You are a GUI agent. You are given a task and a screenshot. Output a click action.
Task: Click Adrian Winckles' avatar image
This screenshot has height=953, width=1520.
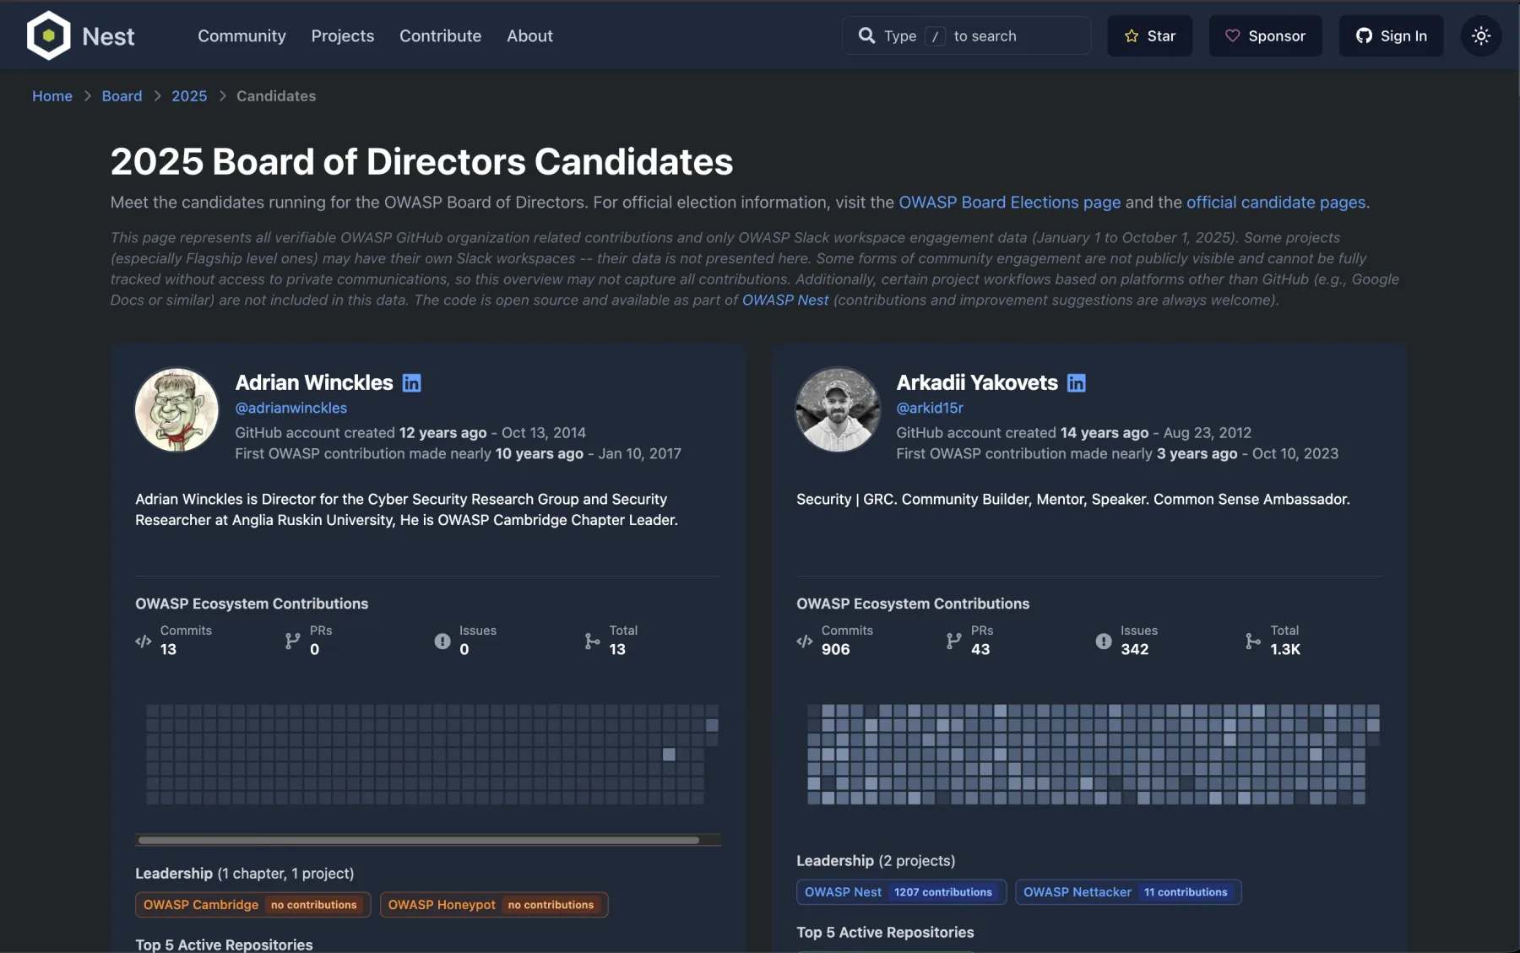[x=176, y=409]
